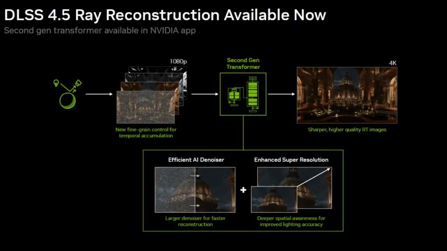Click the green ray tracing light-and-sphere icon
Image resolution: width=447 pixels, height=251 pixels.
click(68, 94)
